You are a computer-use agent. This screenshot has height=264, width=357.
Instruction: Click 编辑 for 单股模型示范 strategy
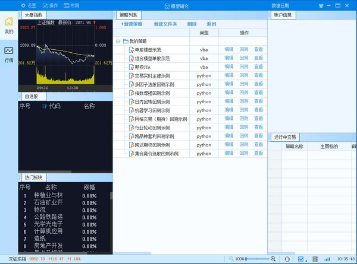[x=229, y=49]
